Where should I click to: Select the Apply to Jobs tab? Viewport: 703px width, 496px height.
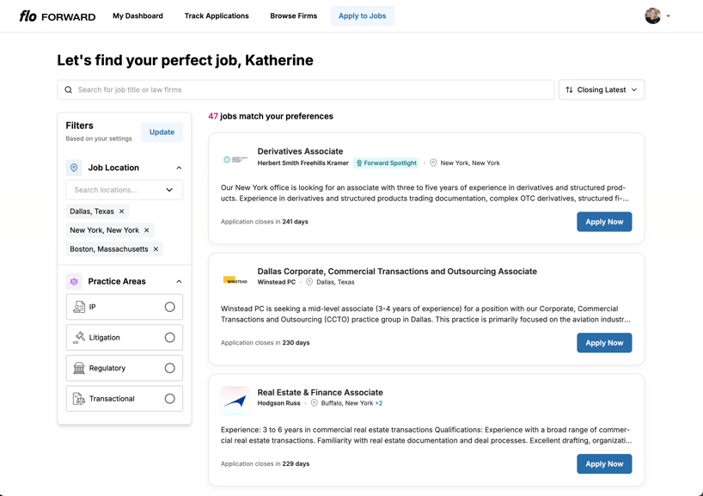point(362,15)
